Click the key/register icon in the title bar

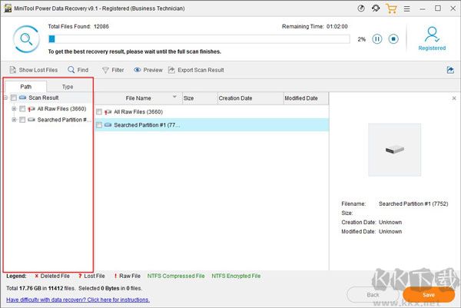click(376, 8)
